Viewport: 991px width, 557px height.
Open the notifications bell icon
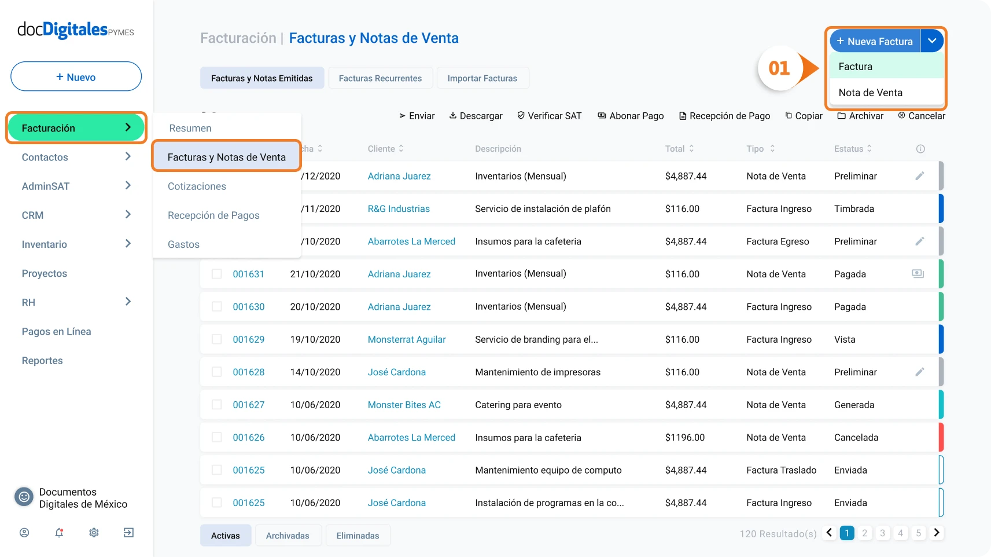click(x=59, y=533)
